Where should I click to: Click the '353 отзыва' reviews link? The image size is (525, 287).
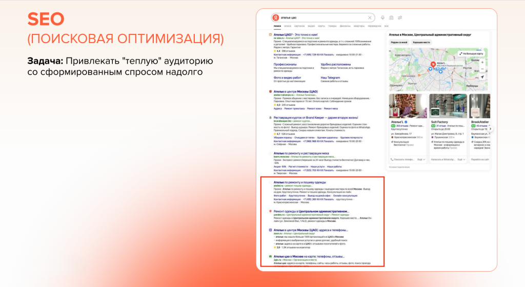pos(402,126)
